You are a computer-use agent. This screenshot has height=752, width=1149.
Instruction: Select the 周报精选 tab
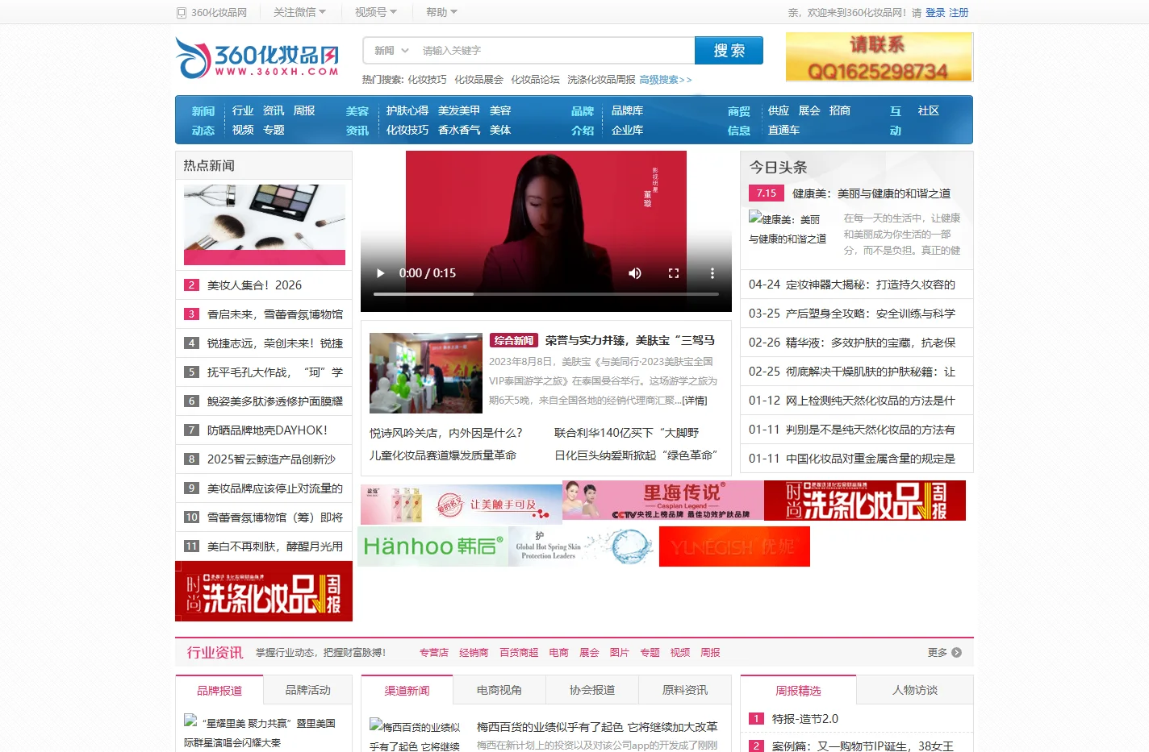[x=798, y=690]
